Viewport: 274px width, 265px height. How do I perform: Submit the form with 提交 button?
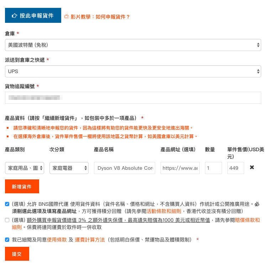(17, 254)
